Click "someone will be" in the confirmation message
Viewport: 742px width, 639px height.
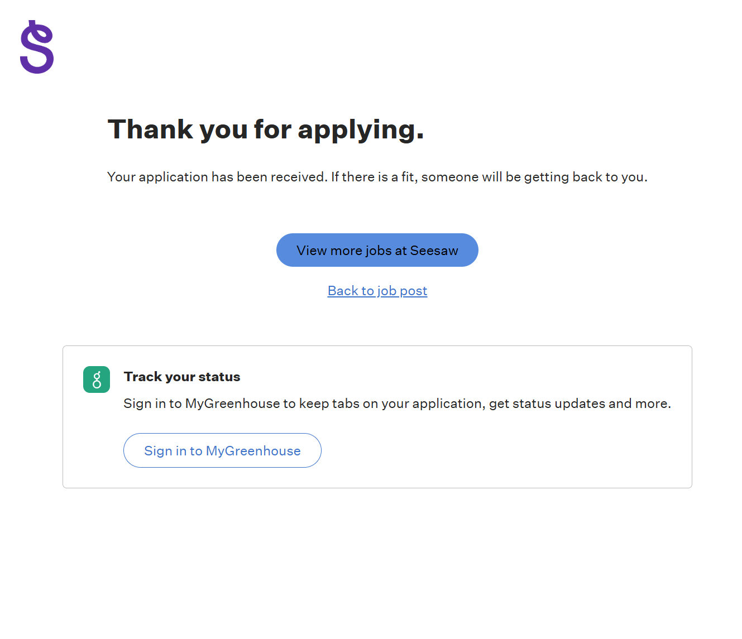[x=471, y=177]
